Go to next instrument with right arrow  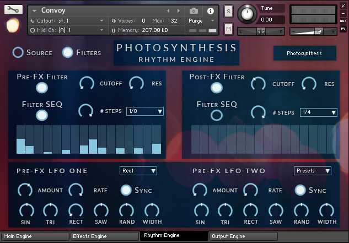tap(178, 10)
